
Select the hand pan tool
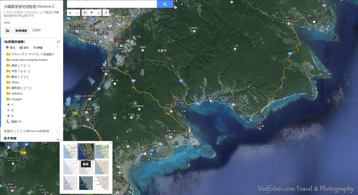[x=85, y=13]
